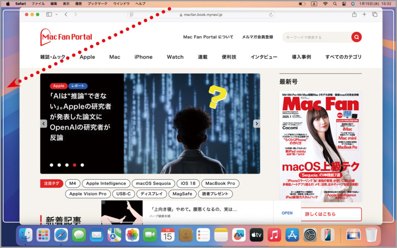
Task: Expand the すべてのカテゴリ menu
Action: coord(343,57)
